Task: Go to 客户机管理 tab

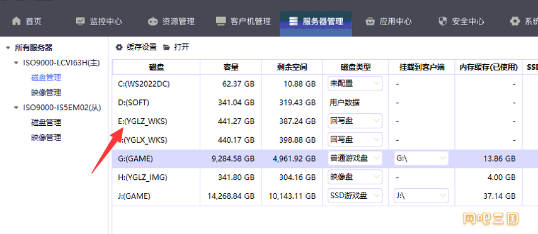Action: point(243,21)
